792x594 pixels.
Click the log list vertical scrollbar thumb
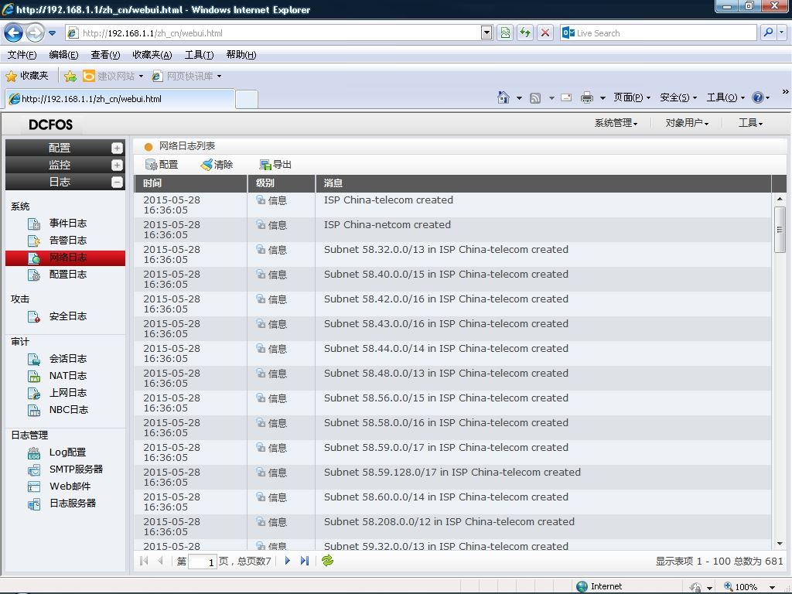(x=780, y=230)
